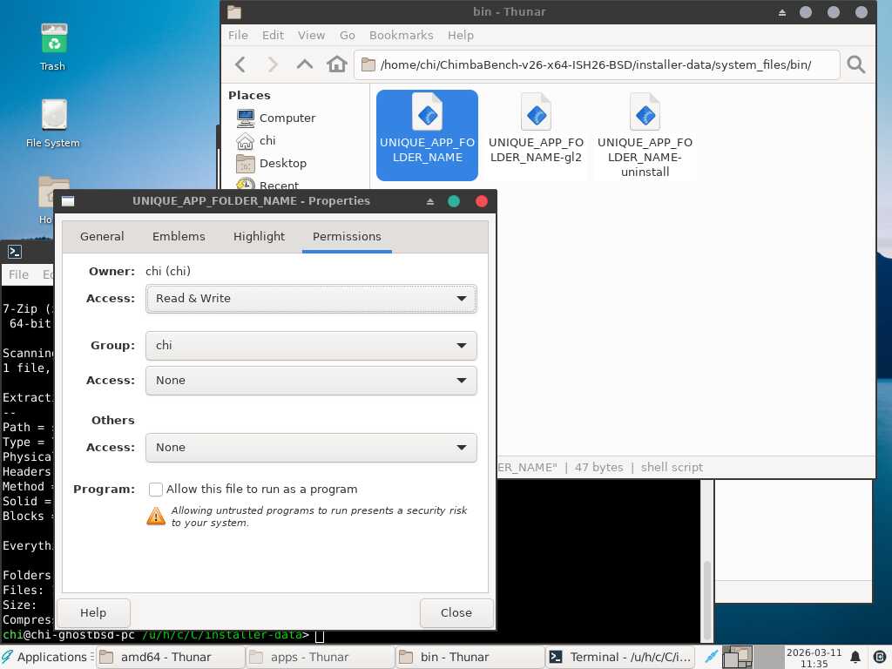Open Thunar's Help menu
The height and width of the screenshot is (669, 892).
460,35
